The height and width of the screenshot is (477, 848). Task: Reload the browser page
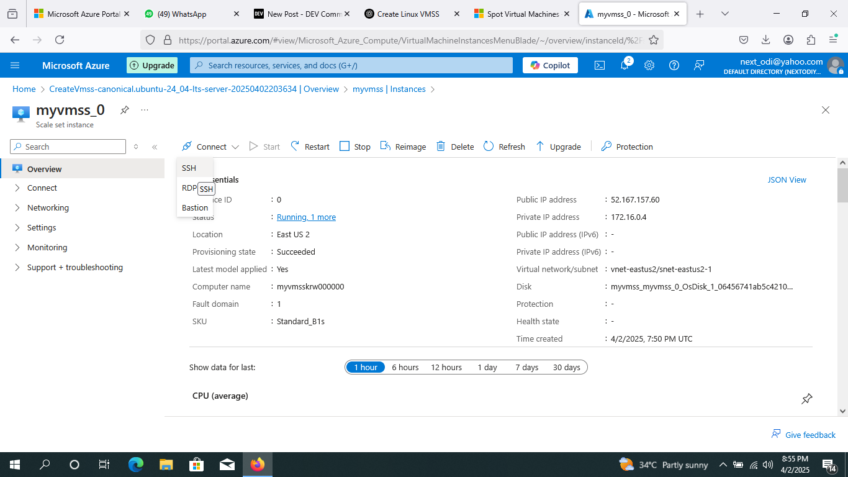60,40
